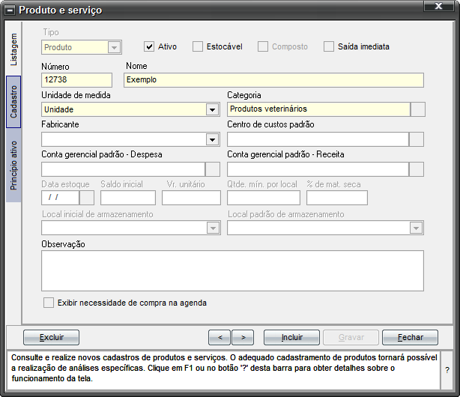Screen dimensions: 460x397
Task: Uncheck the Ativo checkbox
Action: (x=149, y=46)
